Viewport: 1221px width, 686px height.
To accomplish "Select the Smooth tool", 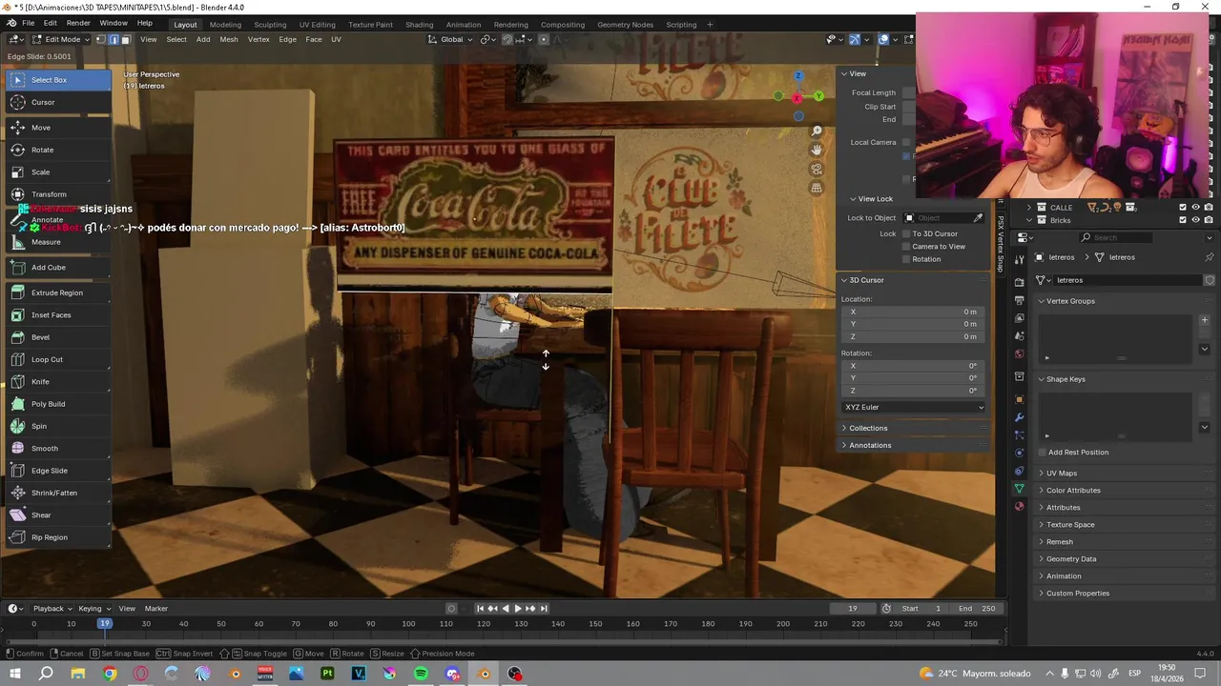I will 57,449.
